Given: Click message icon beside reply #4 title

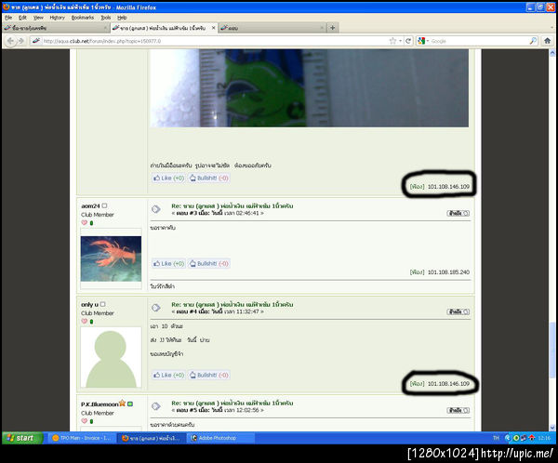Looking at the screenshot, I should point(156,308).
